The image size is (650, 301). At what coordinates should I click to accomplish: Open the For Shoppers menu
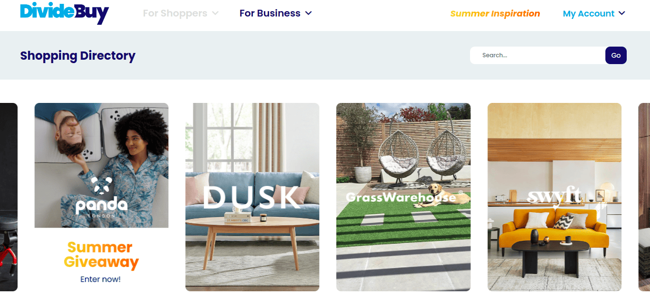tap(181, 13)
